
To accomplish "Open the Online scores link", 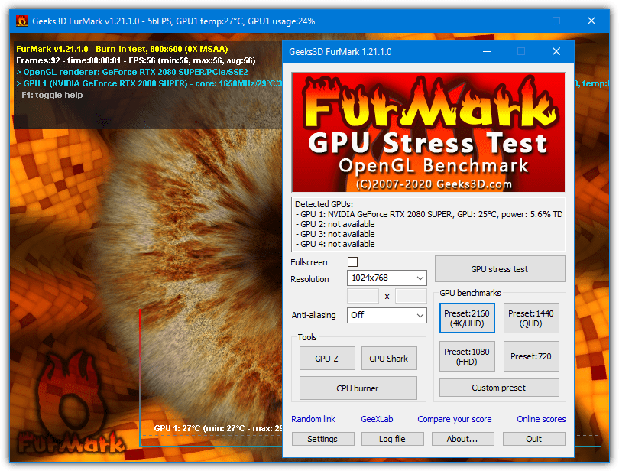I will click(x=541, y=419).
